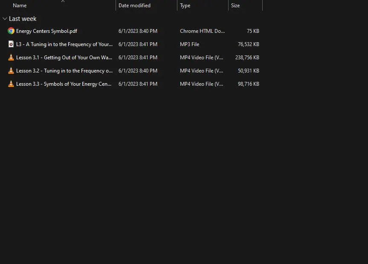Sort files by the Name column header
The width and height of the screenshot is (368, 264).
click(x=20, y=6)
